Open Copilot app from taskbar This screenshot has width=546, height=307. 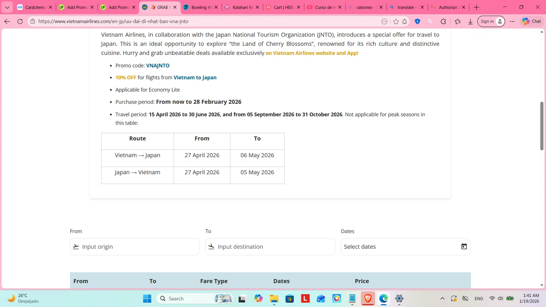tap(258, 299)
